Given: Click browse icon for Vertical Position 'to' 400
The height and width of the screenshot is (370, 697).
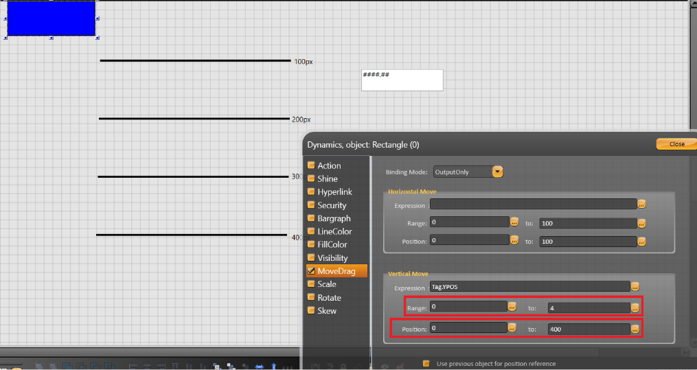Looking at the screenshot, I should pos(635,329).
